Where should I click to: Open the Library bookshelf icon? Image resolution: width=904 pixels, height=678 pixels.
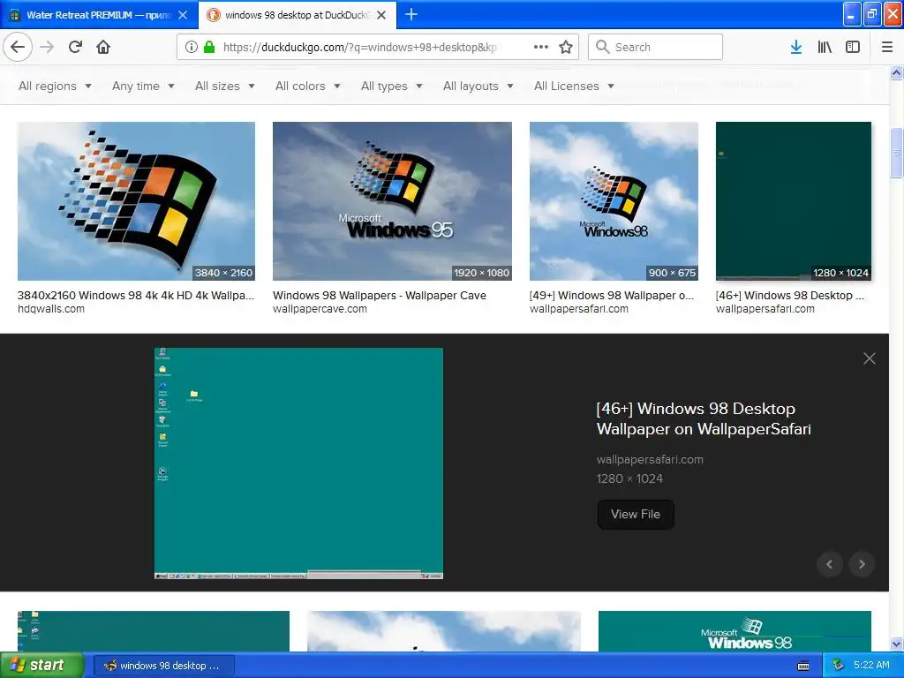(x=825, y=48)
